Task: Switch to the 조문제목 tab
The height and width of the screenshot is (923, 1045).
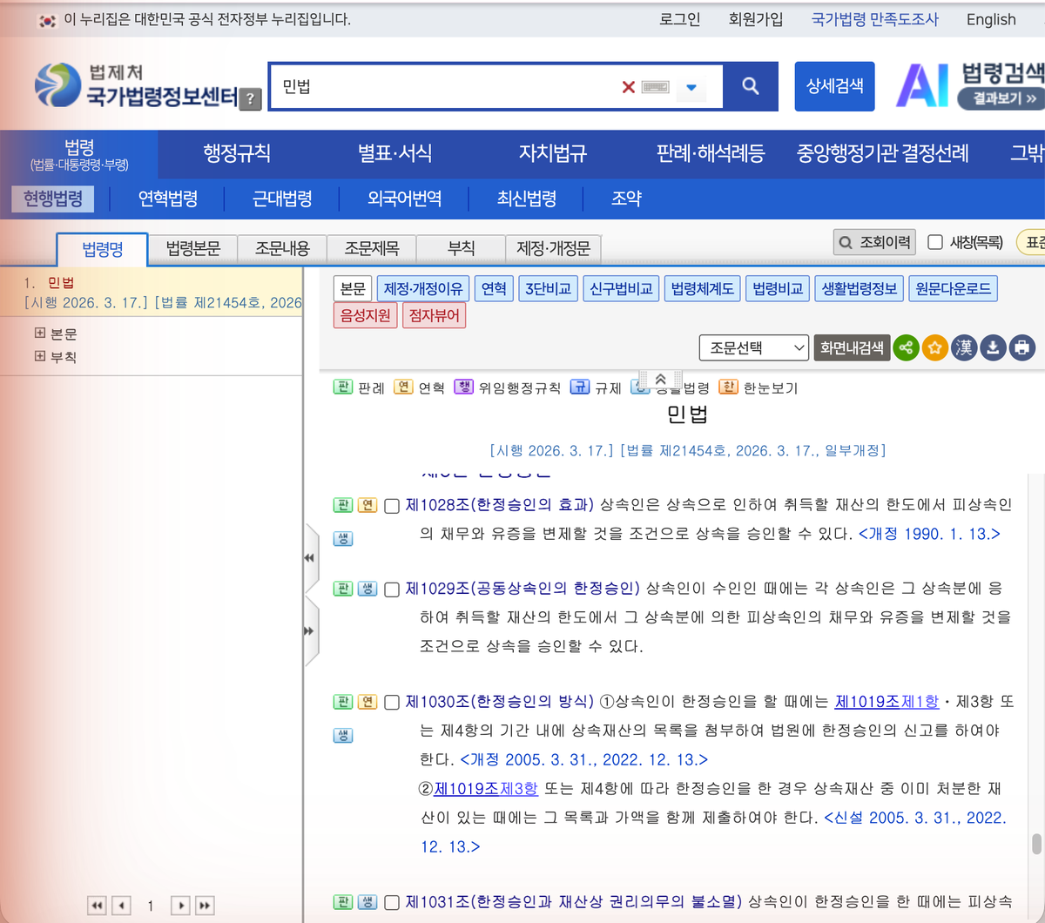Action: click(372, 249)
